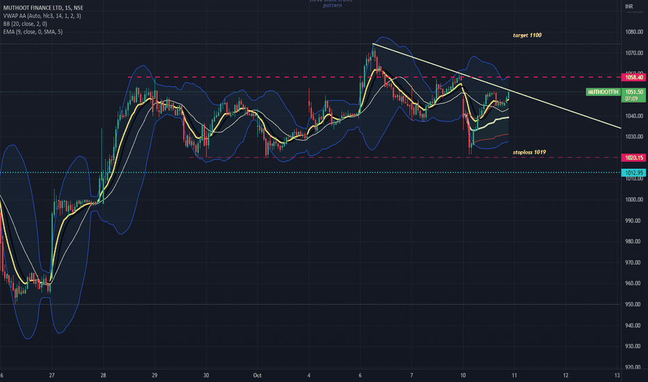The width and height of the screenshot is (648, 382).
Task: Click the '30' date axis label
Action: [206, 375]
